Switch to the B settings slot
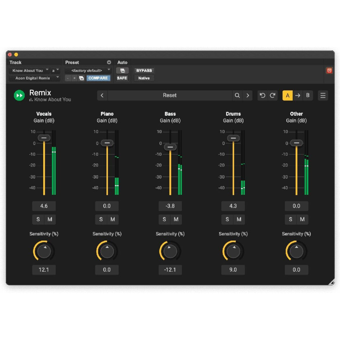Screen dimensions: 340x340 point(308,96)
